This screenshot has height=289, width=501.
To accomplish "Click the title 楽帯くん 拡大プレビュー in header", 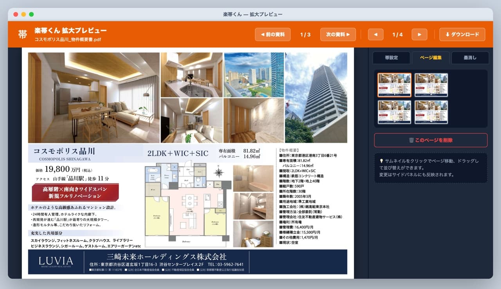I will pos(70,30).
